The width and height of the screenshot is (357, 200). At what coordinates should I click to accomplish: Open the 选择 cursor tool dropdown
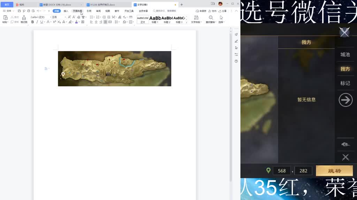tap(221, 19)
